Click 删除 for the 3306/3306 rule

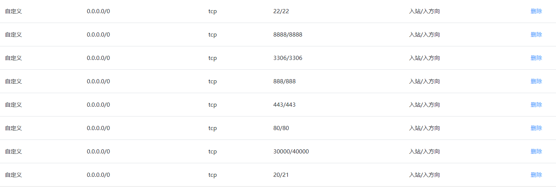(x=536, y=58)
